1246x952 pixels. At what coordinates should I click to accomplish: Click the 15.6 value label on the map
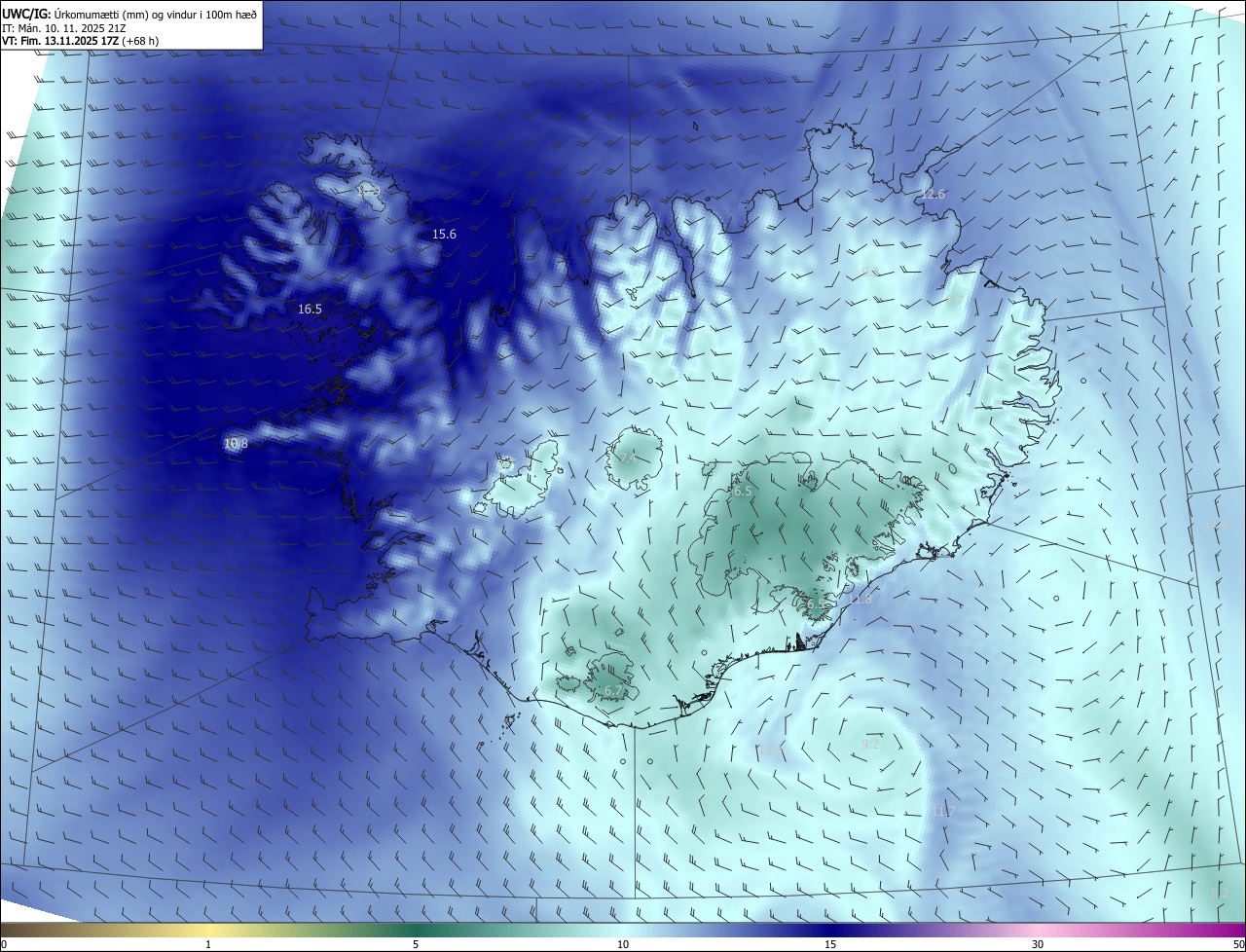(444, 235)
